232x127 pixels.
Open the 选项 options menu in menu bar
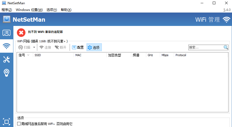(x=52, y=10)
